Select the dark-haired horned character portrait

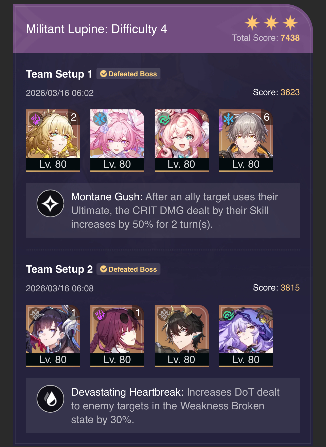pos(182,336)
